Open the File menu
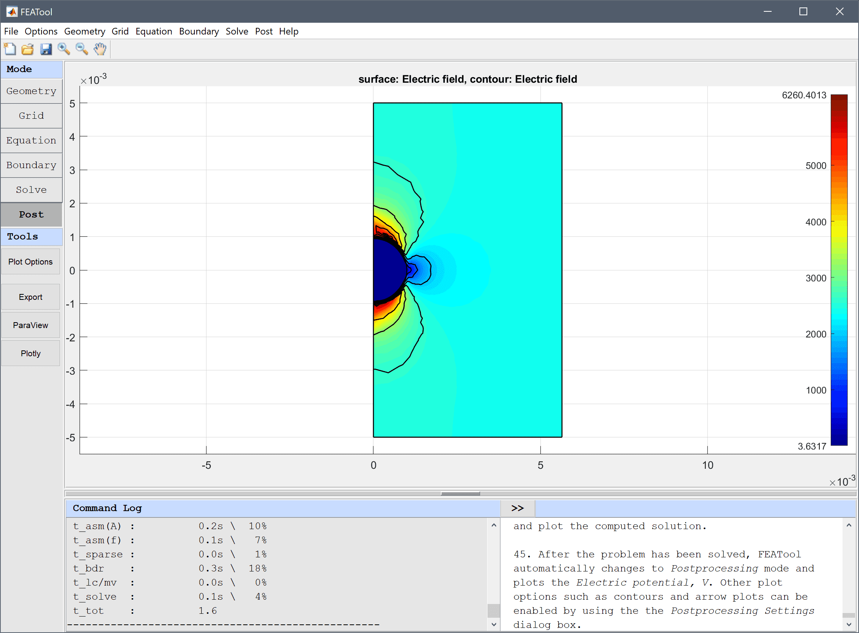Screen dimensions: 859x633 coord(11,31)
